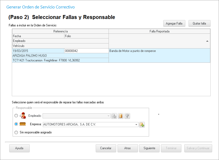
Task: Click the employee filter funnel icon
Action: coord(127,116)
